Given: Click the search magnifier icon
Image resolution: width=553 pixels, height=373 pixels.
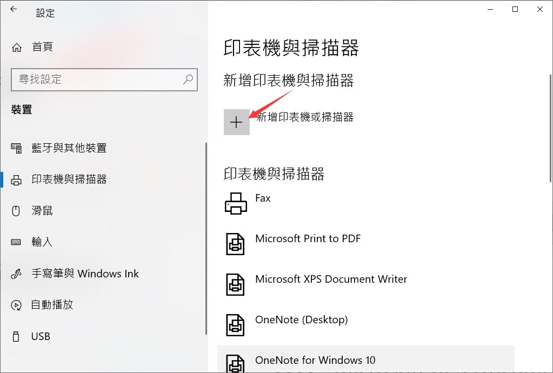Looking at the screenshot, I should (188, 79).
